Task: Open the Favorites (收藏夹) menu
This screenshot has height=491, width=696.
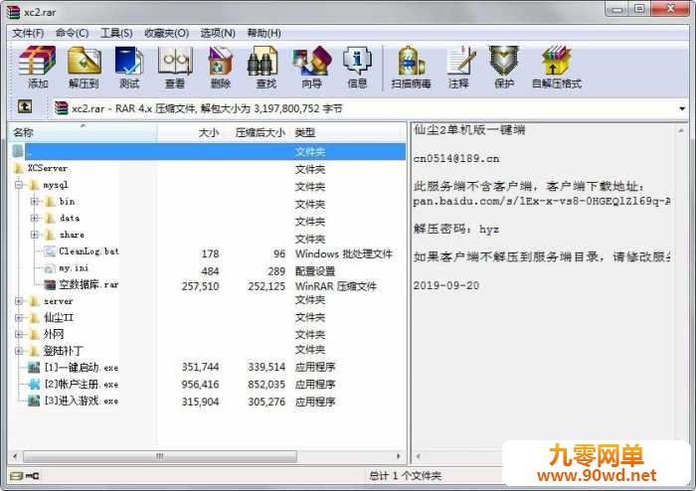Action: point(166,33)
